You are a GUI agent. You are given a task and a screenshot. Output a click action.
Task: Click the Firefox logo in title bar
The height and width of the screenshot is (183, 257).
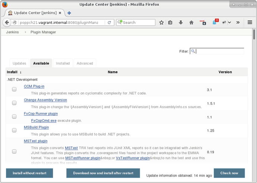(5, 4)
